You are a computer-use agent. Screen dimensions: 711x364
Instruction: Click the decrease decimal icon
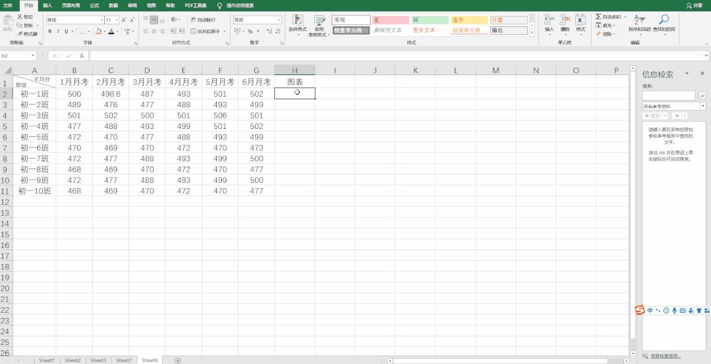(277, 31)
